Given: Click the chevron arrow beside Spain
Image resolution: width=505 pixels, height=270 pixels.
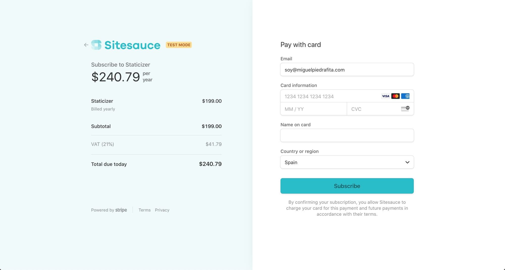Looking at the screenshot, I should click(x=407, y=162).
